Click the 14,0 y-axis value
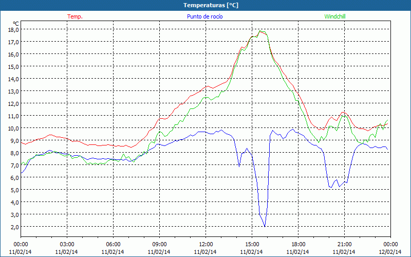Screen dimensions: 411x257 click(x=13, y=79)
